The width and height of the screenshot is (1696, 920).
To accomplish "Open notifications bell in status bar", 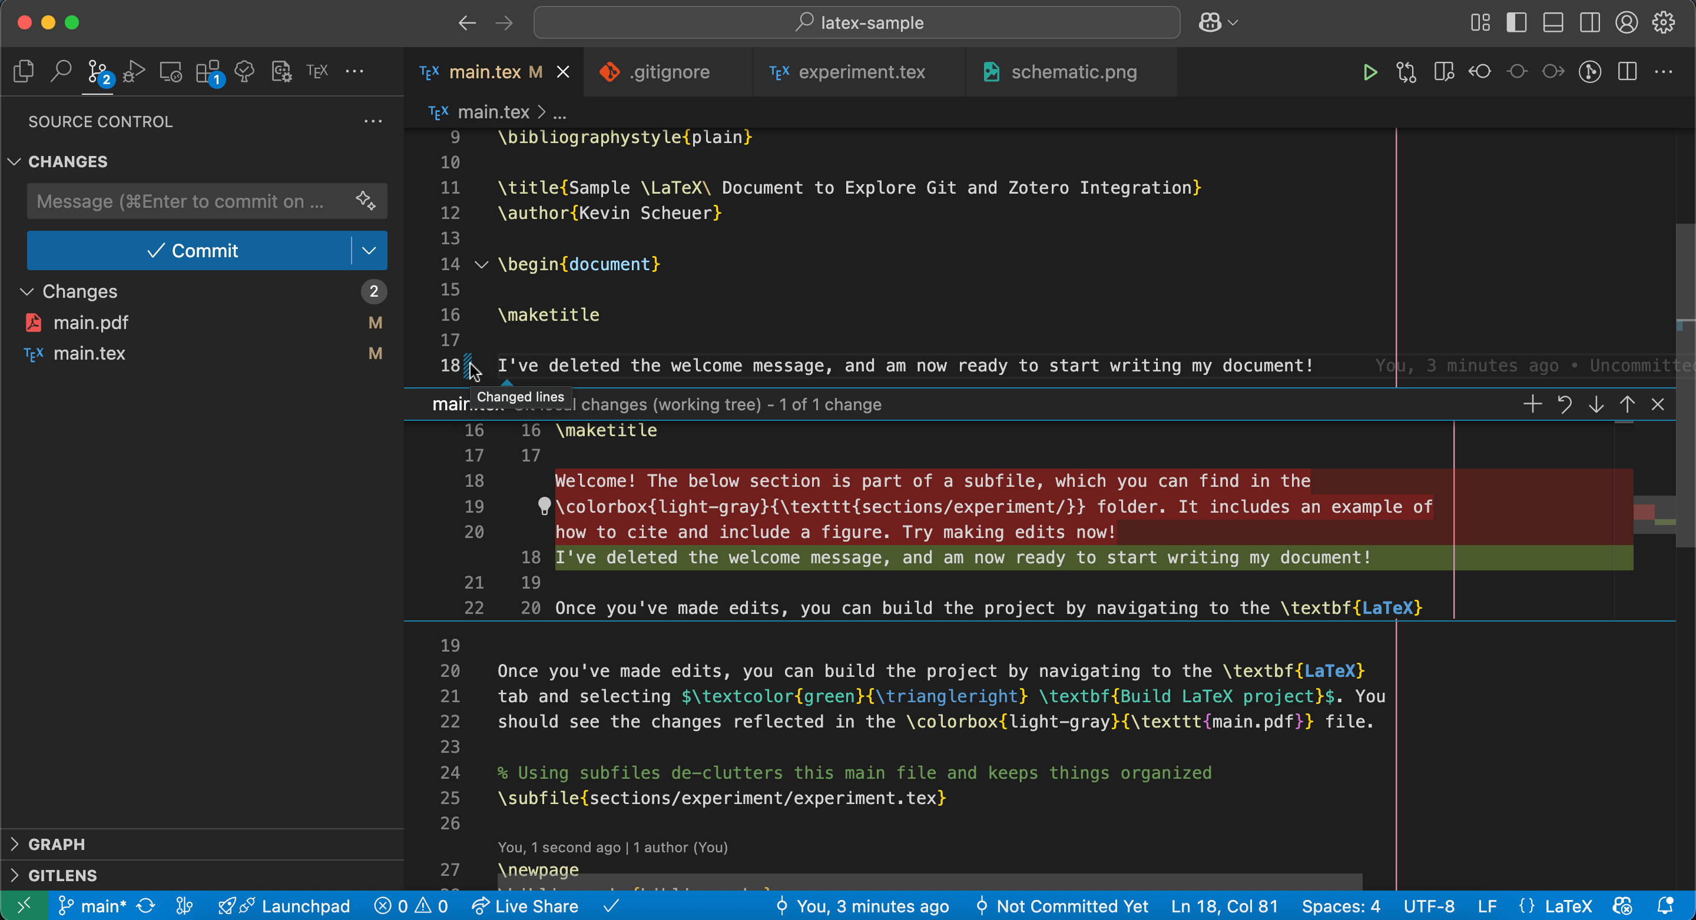I will [x=1665, y=905].
